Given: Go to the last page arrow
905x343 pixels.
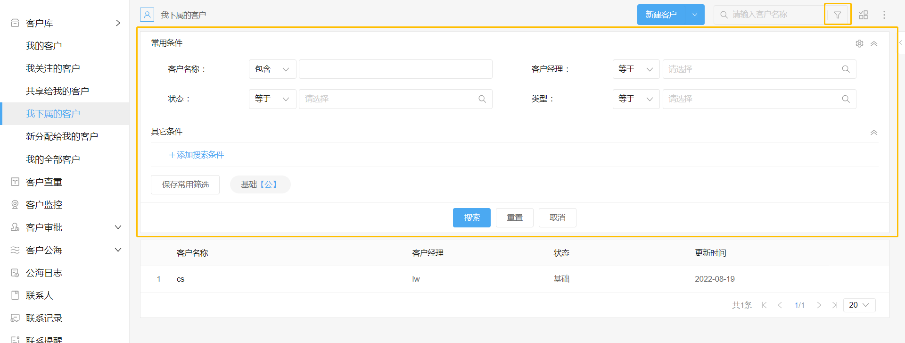Looking at the screenshot, I should tap(834, 305).
